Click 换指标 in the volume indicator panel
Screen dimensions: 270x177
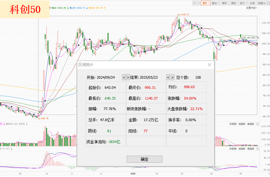tap(251, 124)
